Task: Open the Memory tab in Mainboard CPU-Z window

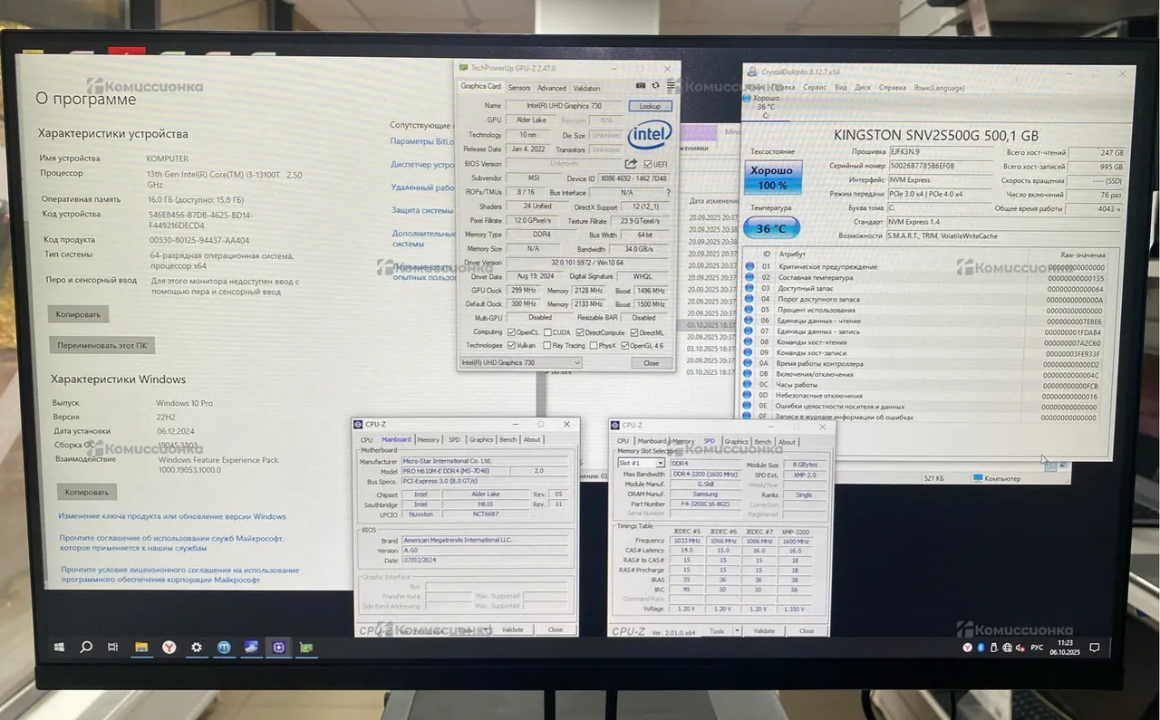Action: (x=428, y=439)
